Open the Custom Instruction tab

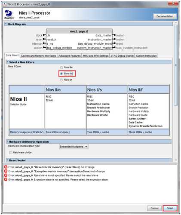click(146, 56)
